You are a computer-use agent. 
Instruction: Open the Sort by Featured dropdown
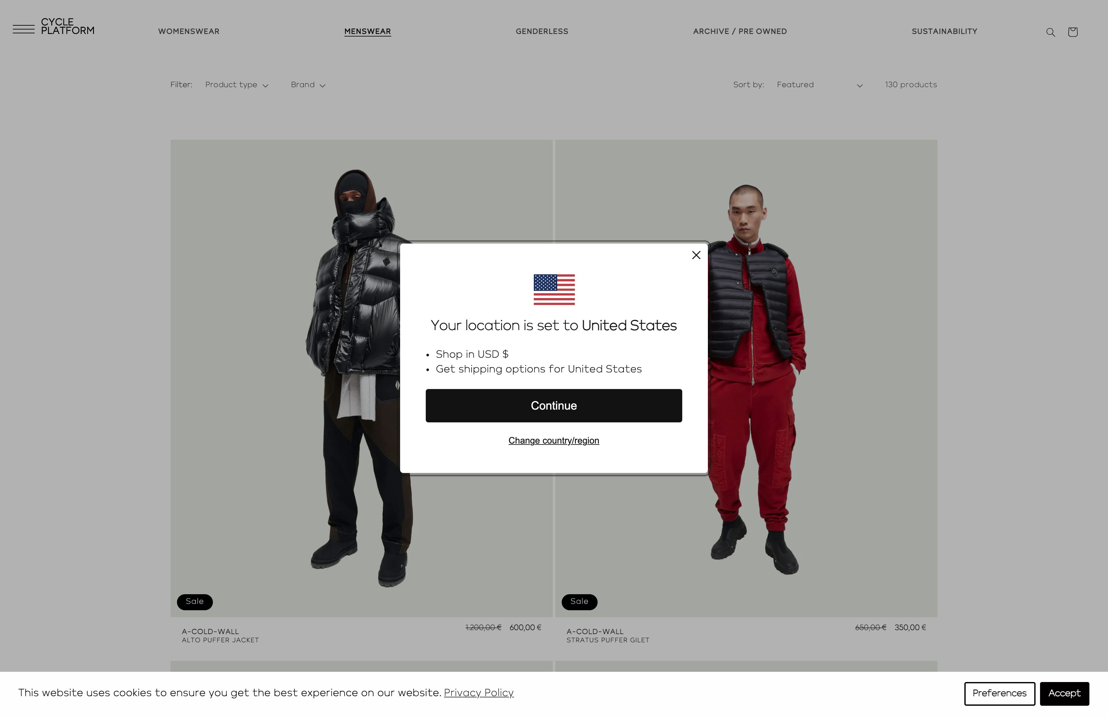(819, 85)
